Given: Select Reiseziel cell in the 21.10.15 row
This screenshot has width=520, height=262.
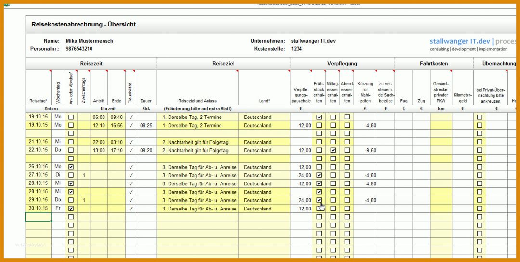Looking at the screenshot, I should (198, 142).
